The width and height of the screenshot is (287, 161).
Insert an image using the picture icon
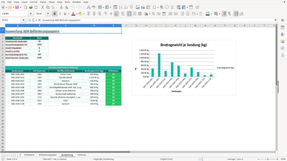pyautogui.click(x=138, y=7)
